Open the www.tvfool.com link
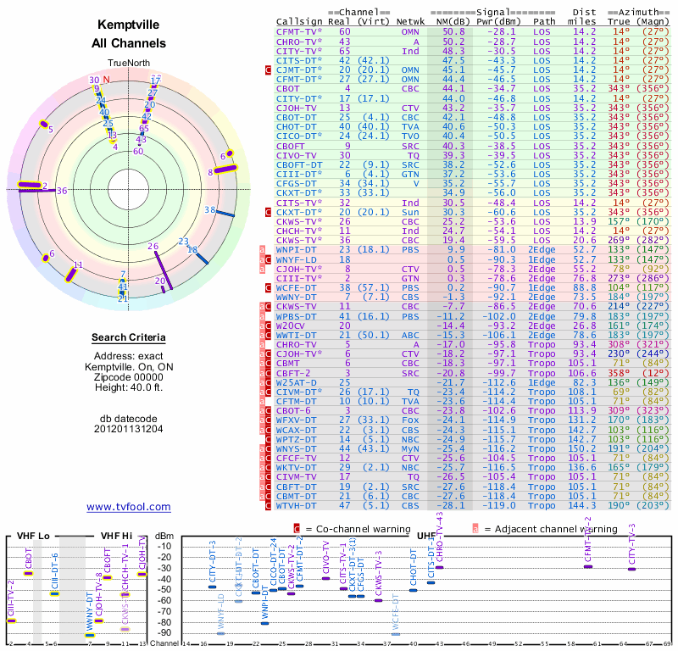This screenshot has height=651, width=678. [x=128, y=507]
